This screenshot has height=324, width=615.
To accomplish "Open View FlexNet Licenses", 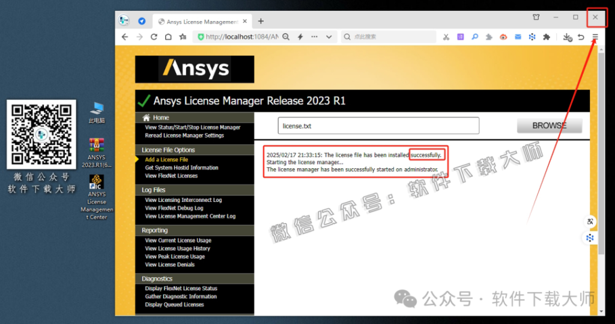I will [171, 176].
